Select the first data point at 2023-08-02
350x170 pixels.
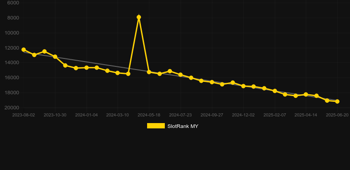tap(23, 50)
